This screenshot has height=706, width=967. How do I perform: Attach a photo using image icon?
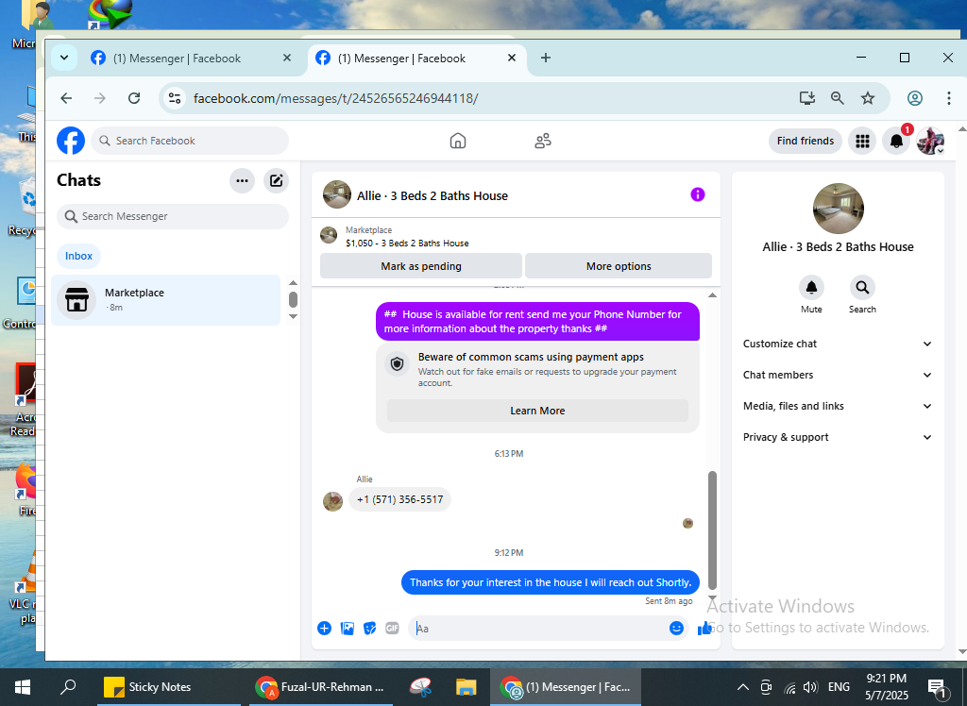coord(348,628)
